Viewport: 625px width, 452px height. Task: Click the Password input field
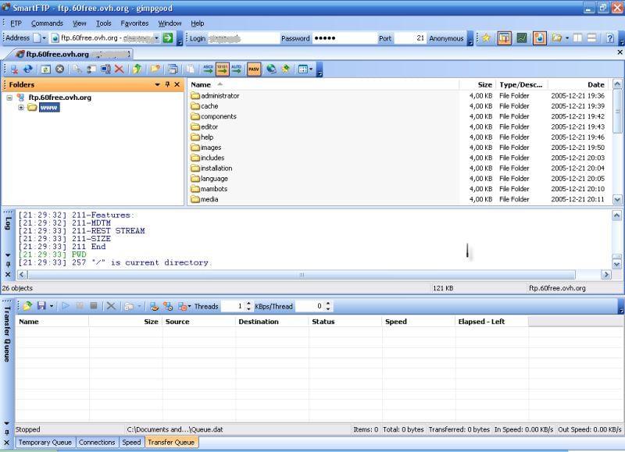coord(345,38)
